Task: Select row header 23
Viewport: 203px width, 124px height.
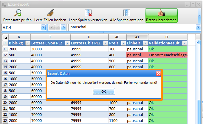Action: point(5,120)
